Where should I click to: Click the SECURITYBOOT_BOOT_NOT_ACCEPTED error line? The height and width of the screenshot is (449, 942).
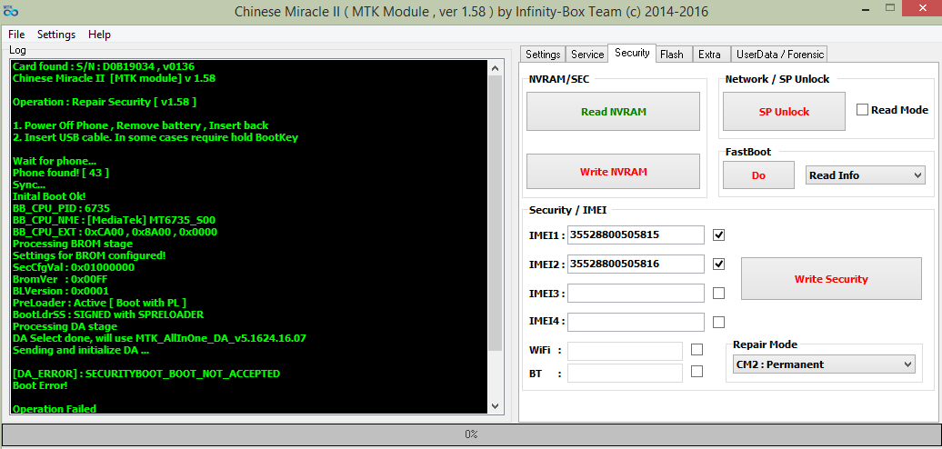pyautogui.click(x=146, y=374)
